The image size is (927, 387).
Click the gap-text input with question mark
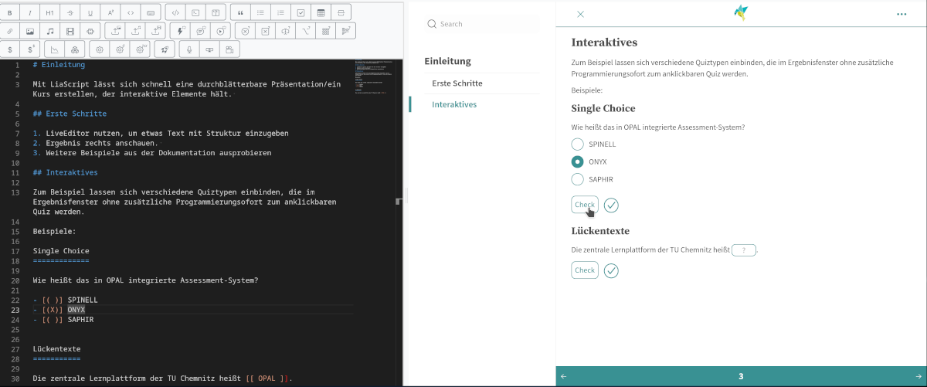(x=744, y=250)
